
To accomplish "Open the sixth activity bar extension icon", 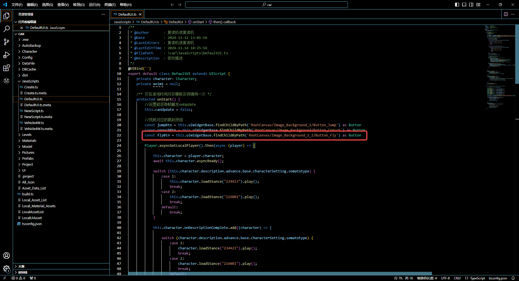I will (6, 81).
